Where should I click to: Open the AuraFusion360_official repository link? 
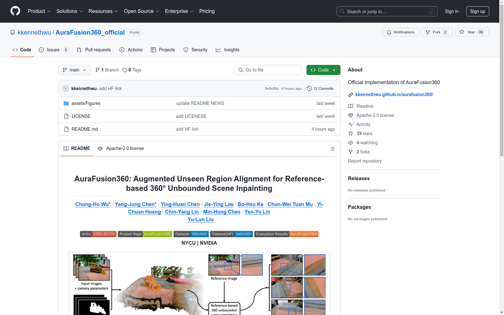[x=90, y=32]
